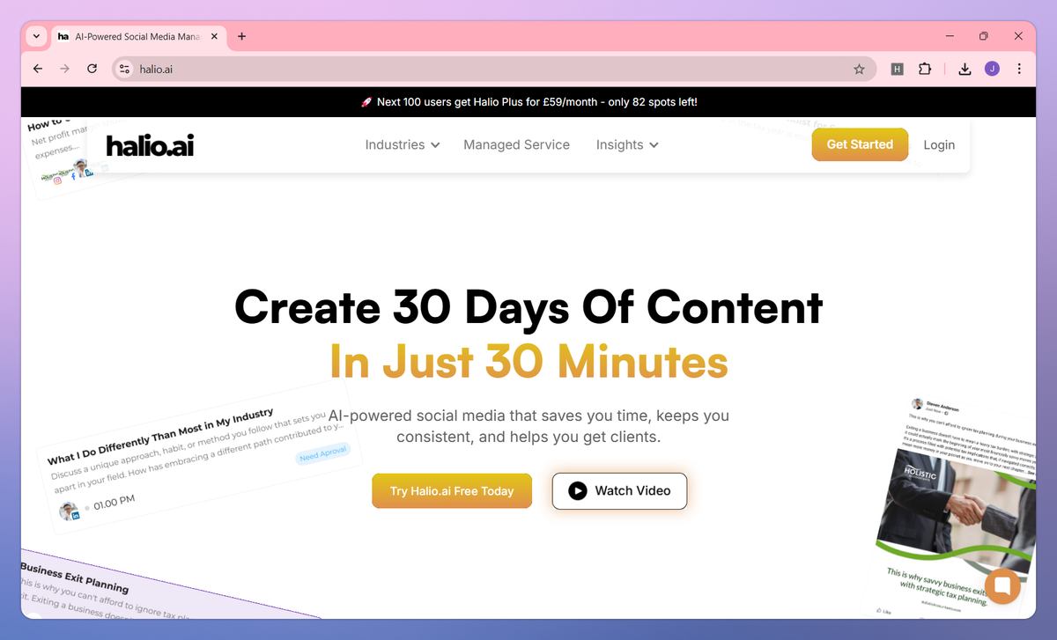Click the 01.00 PM time label
The height and width of the screenshot is (640, 1057).
coord(114,502)
